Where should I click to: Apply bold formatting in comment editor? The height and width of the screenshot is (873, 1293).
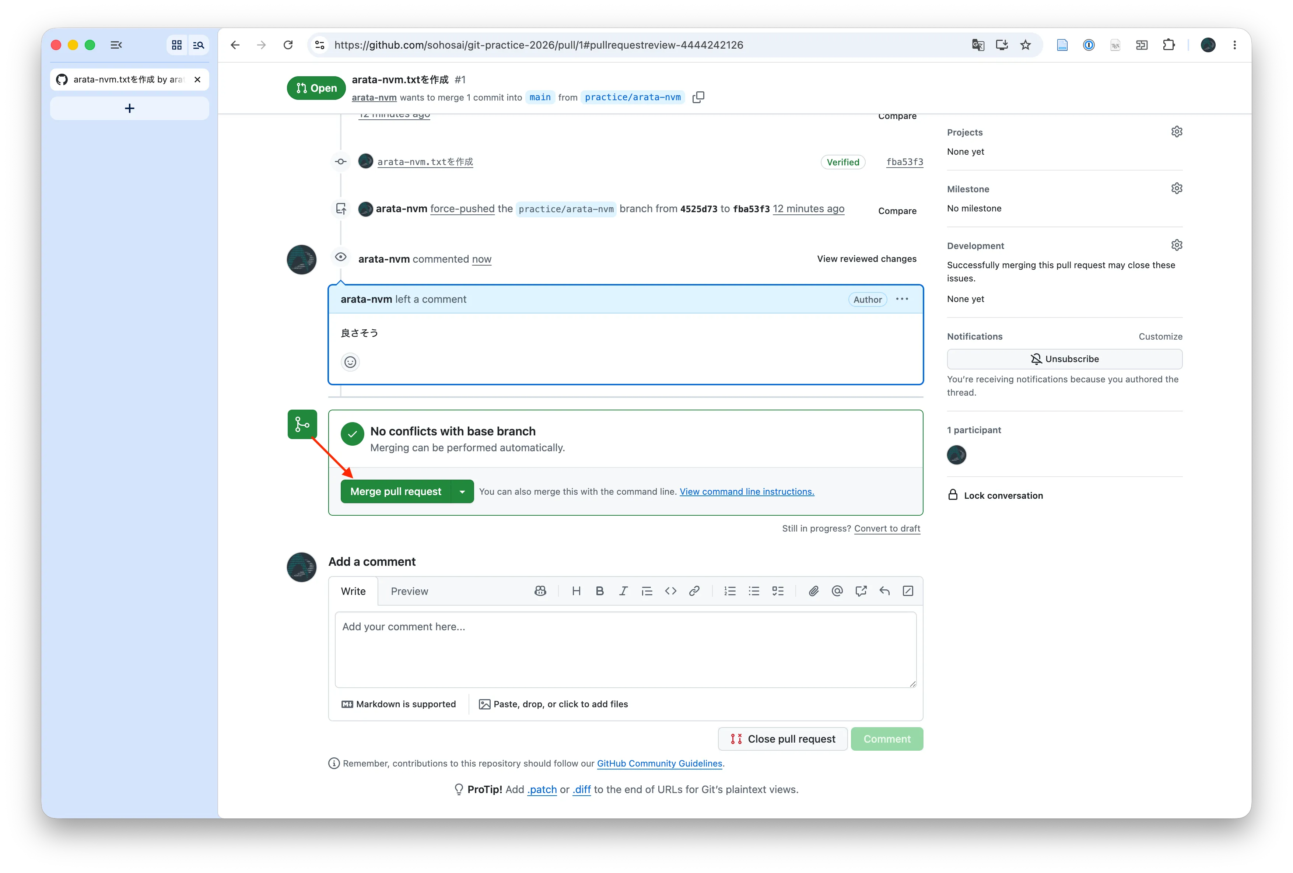click(x=600, y=591)
